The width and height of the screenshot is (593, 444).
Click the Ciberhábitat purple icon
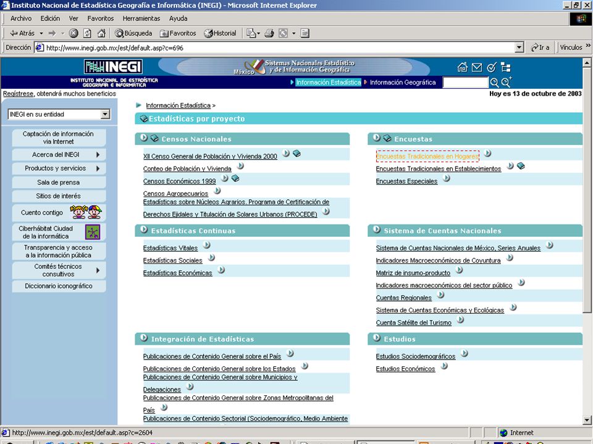click(93, 232)
